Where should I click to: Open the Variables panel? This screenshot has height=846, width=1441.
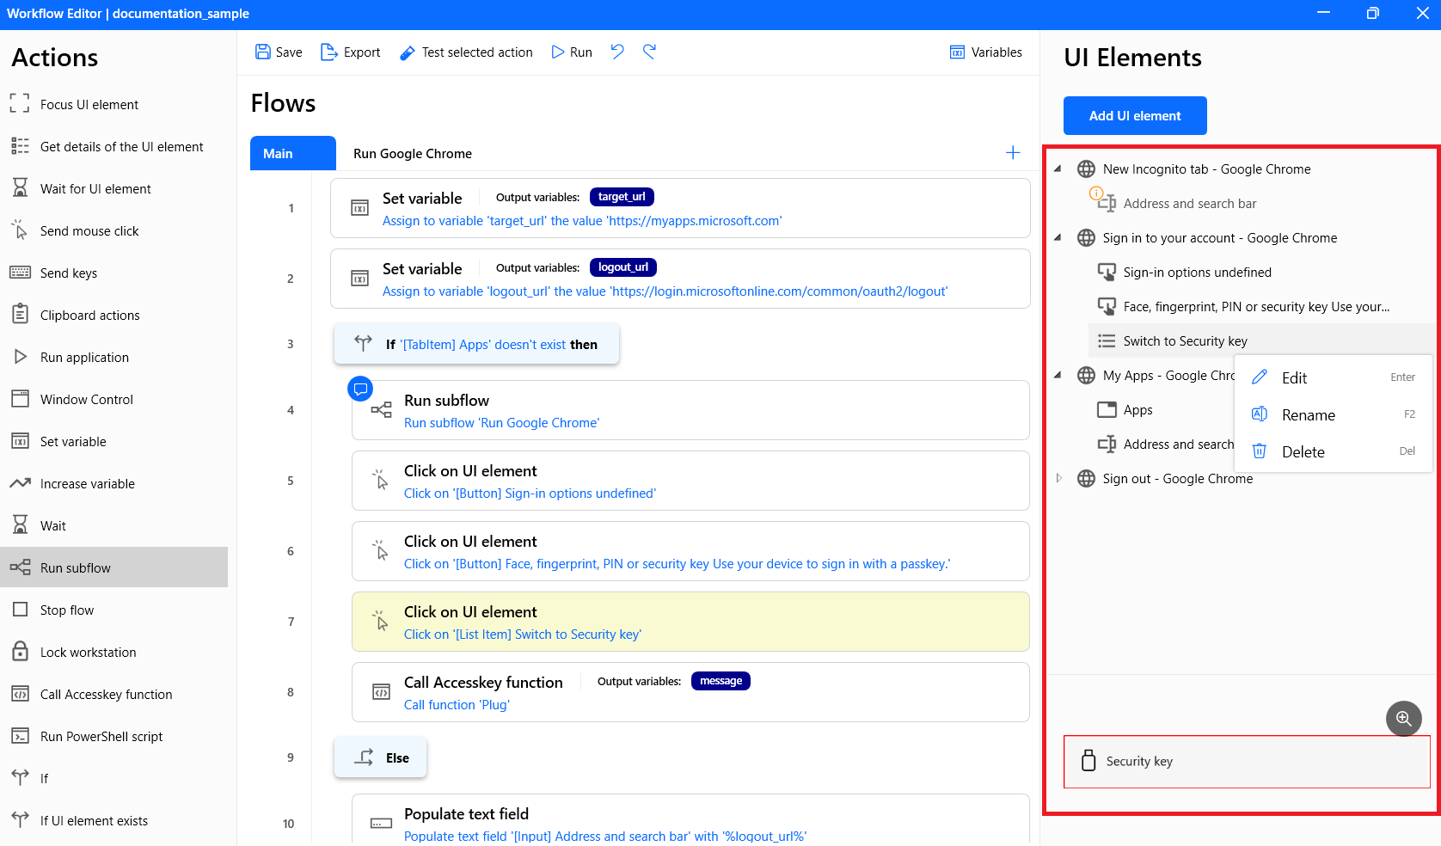[x=986, y=52]
